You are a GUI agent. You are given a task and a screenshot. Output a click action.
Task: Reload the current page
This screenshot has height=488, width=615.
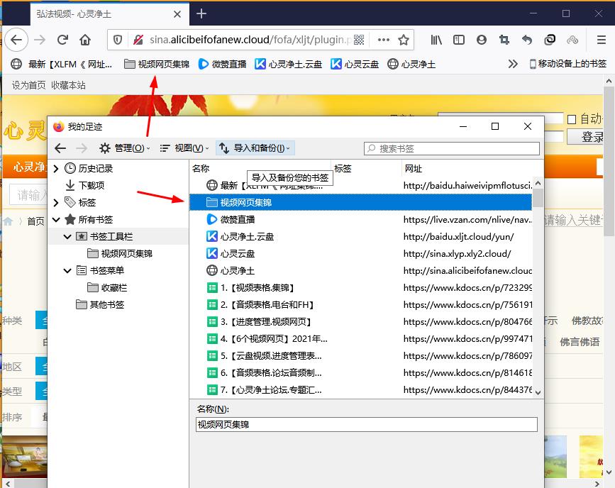62,40
